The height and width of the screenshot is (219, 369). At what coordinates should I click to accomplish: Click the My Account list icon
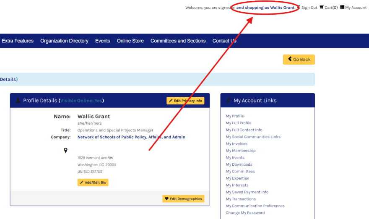click(342, 7)
